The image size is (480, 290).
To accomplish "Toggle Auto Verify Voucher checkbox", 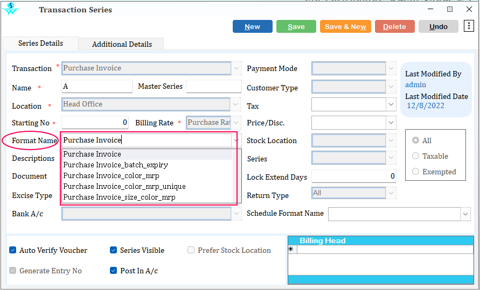I will (12, 250).
